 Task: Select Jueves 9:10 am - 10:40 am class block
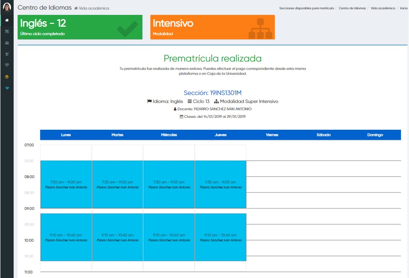pos(220,237)
